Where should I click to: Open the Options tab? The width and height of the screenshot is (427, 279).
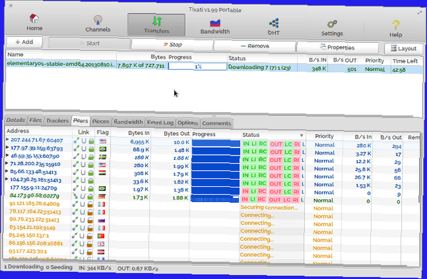(x=187, y=123)
